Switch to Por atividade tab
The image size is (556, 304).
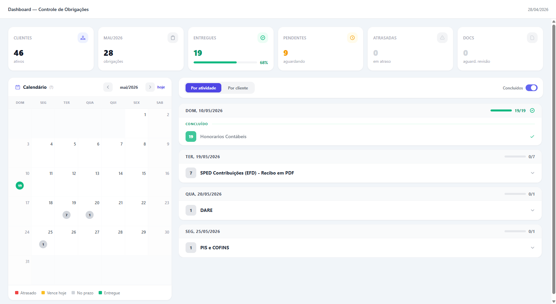203,88
